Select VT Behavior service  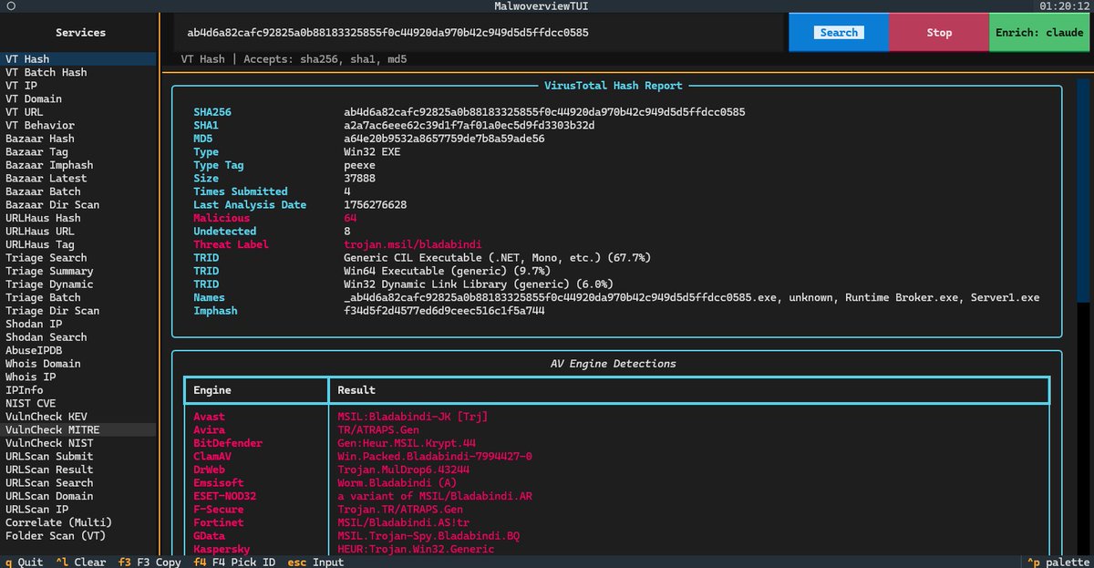79,125
